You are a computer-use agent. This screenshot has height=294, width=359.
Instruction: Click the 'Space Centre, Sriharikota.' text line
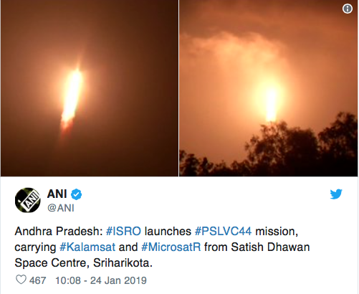click(x=84, y=263)
